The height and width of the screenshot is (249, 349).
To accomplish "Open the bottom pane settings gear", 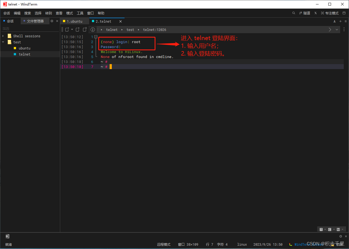I will tap(341, 236).
